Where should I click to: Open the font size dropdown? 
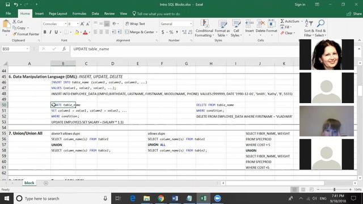pos(77,24)
